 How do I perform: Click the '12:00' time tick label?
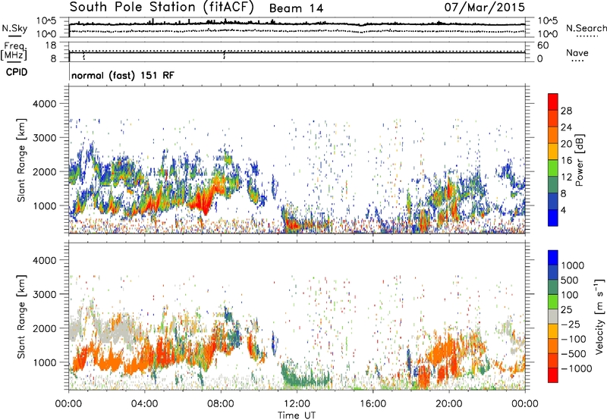pyautogui.click(x=297, y=404)
